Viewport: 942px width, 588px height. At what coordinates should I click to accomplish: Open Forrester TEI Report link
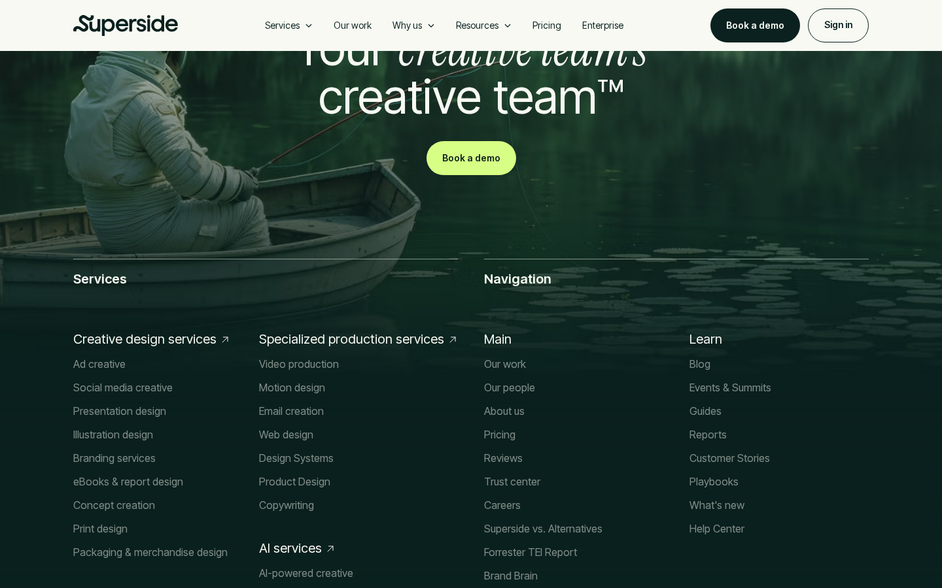point(531,552)
